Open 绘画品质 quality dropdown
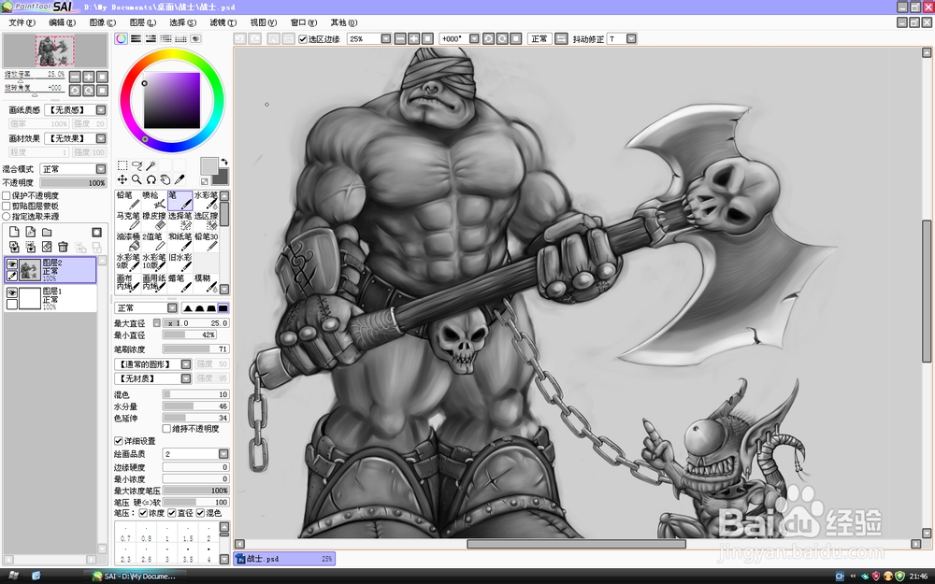Viewport: 935px width, 584px height. click(x=223, y=454)
